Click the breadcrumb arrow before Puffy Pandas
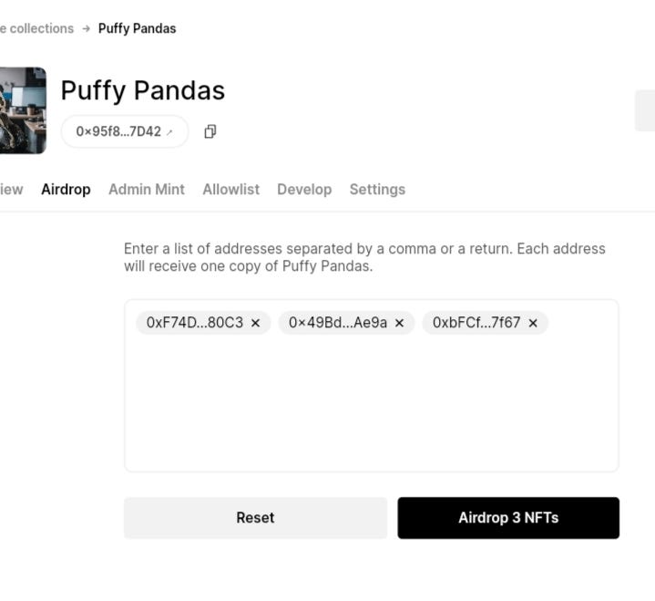This screenshot has height=601, width=655. pos(86,28)
